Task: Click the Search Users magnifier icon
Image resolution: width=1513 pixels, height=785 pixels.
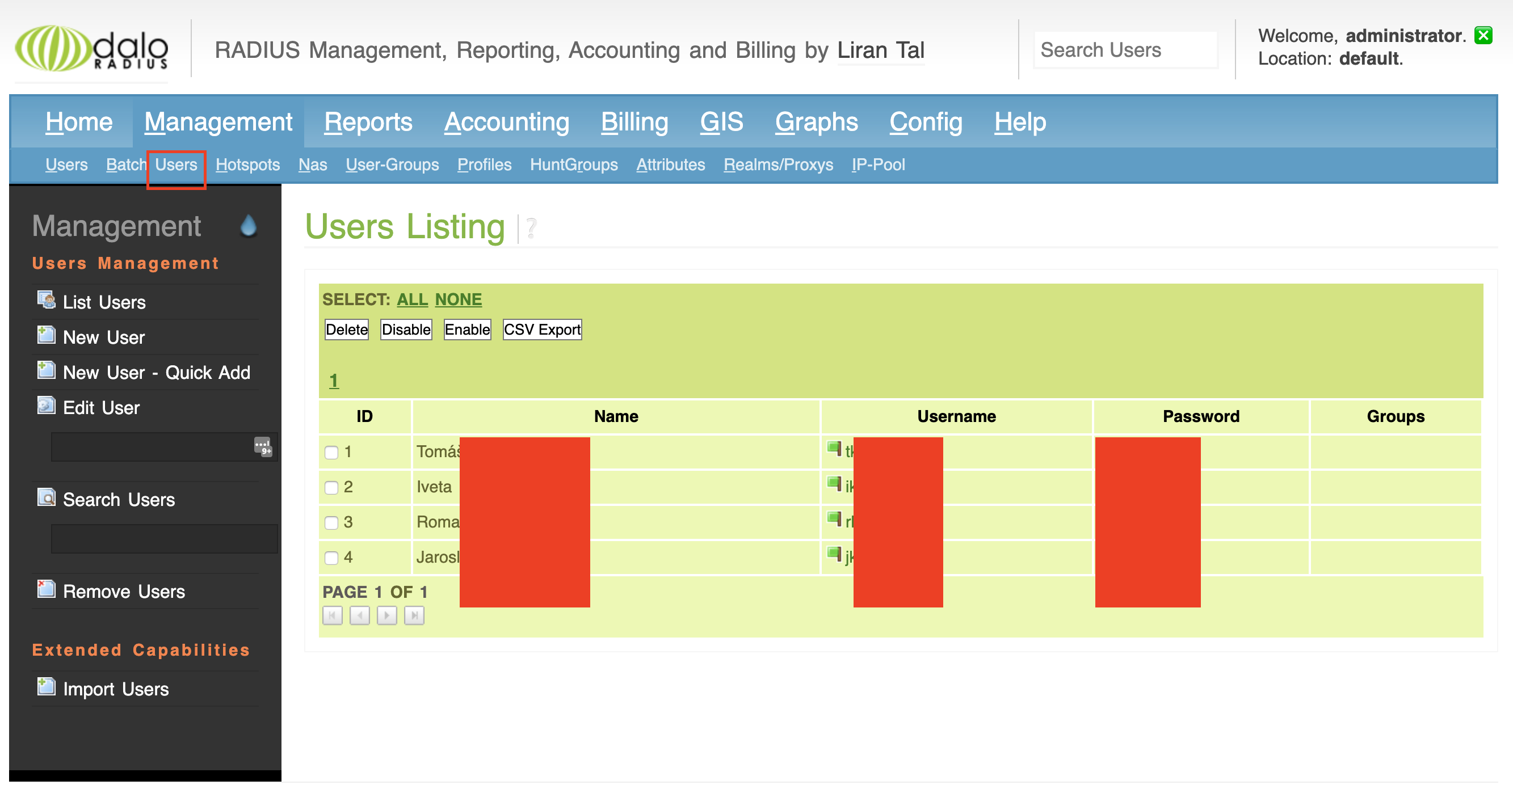Action: pyautogui.click(x=47, y=498)
